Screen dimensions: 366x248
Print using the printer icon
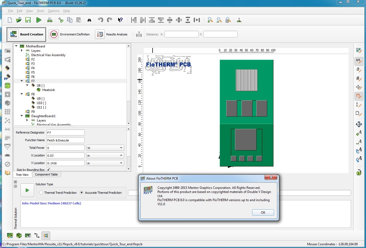(50, 20)
